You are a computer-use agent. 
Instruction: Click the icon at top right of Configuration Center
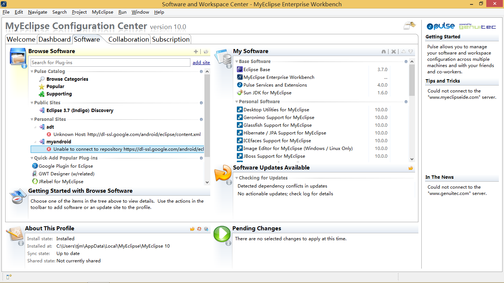click(x=410, y=26)
